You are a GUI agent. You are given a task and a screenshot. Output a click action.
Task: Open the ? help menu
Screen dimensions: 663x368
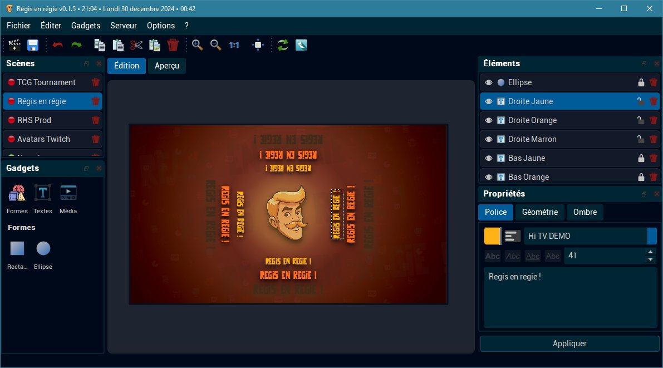point(186,26)
